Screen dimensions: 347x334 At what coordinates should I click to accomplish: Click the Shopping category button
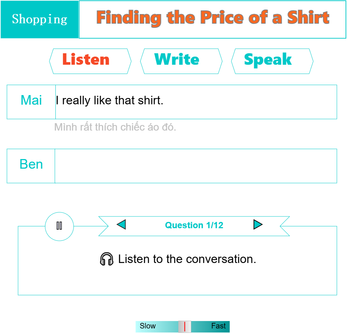39,19
